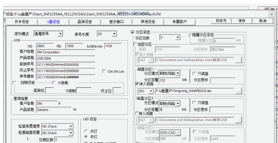
Task: Open the 磁盘分区1 分区模式 dropdown
Action: tap(178, 73)
